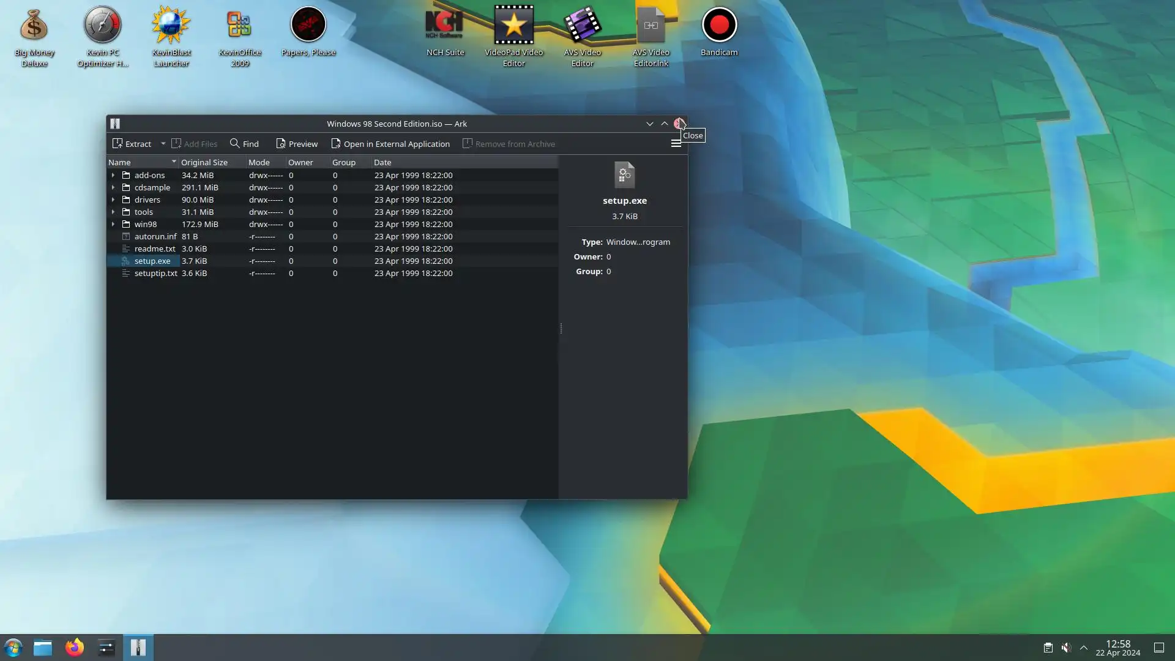This screenshot has width=1175, height=661.
Task: Expand the add-ons folder
Action: [x=113, y=175]
